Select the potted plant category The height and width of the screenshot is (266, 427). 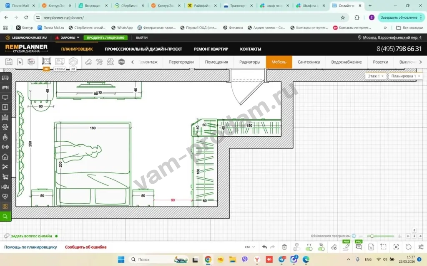pyautogui.click(x=5, y=137)
